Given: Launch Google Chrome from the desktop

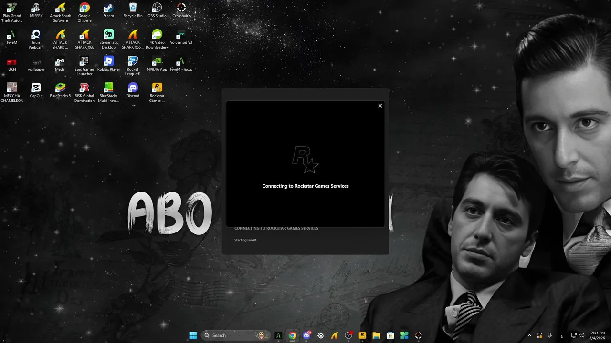Looking at the screenshot, I should point(84,13).
